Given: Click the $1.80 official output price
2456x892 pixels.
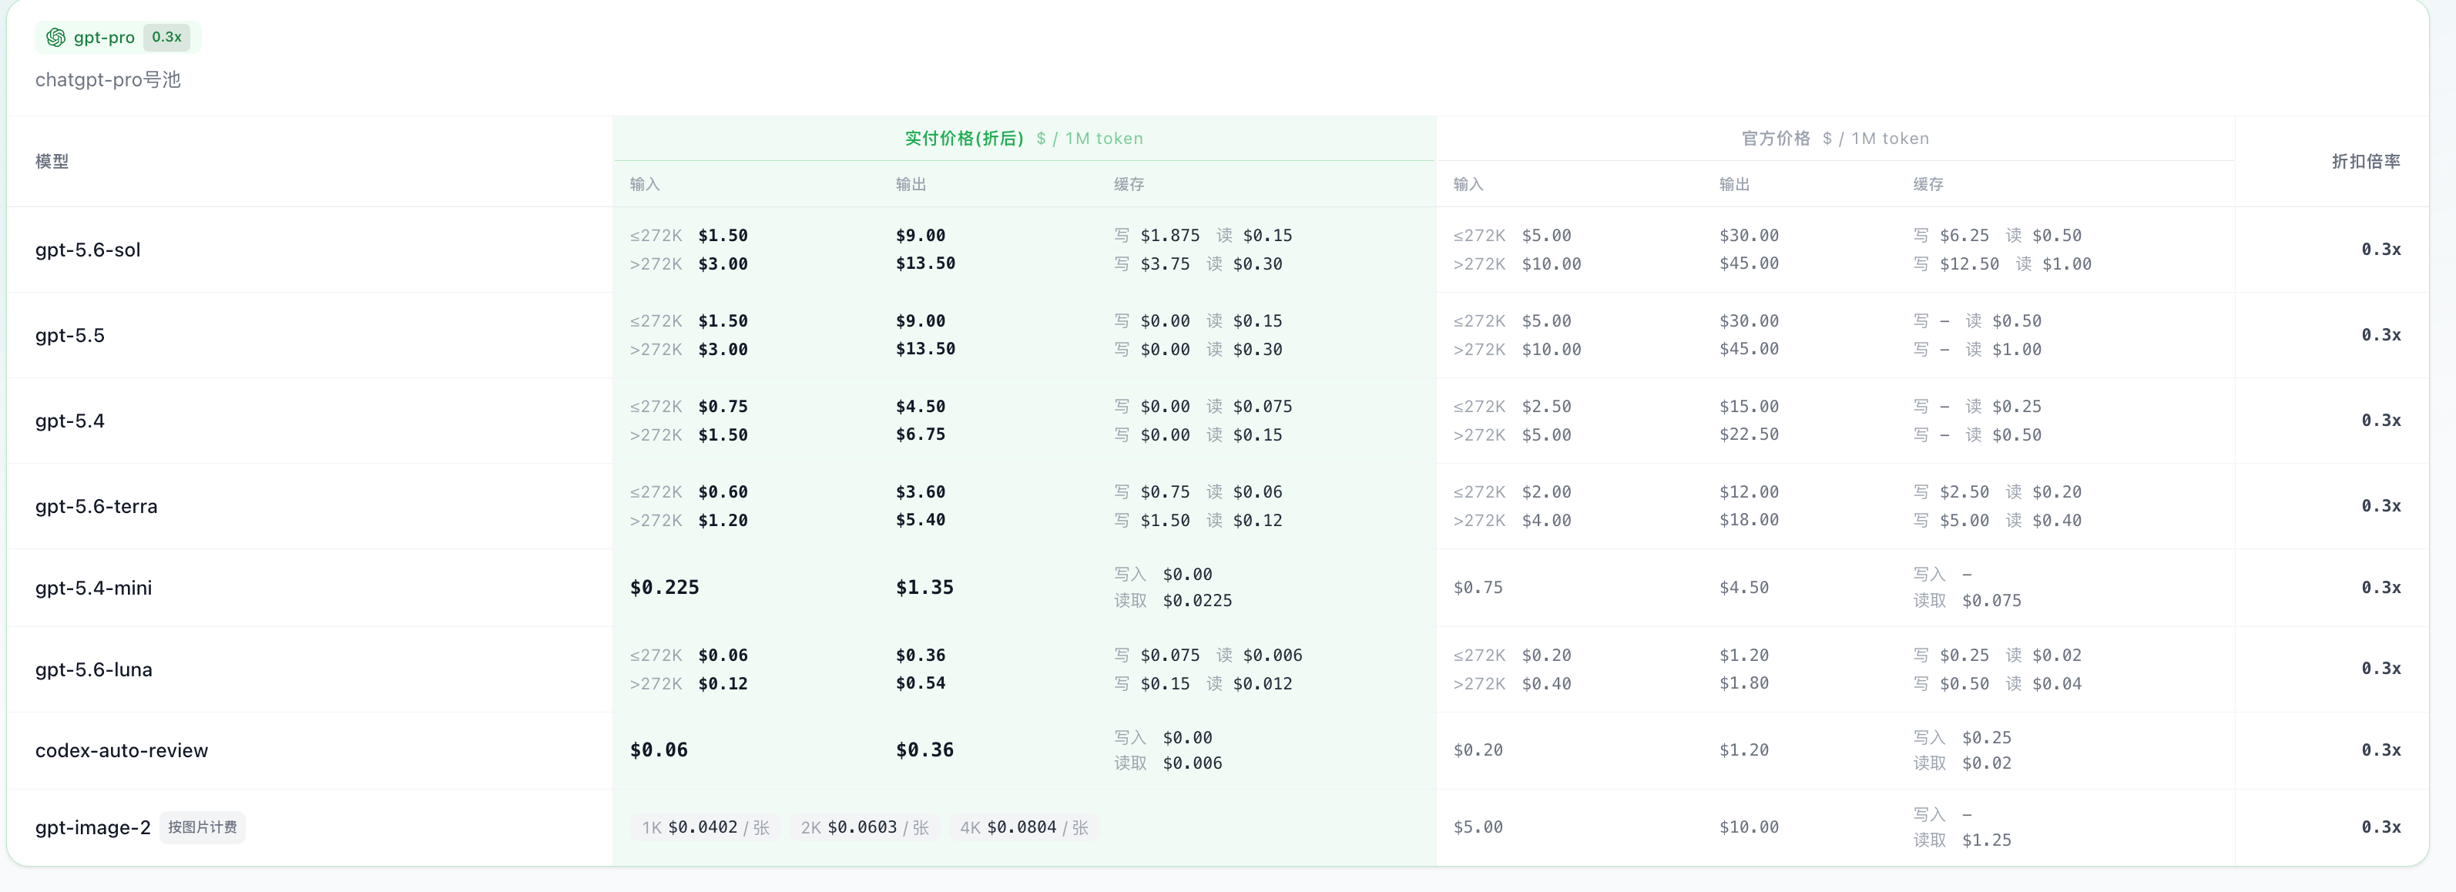Looking at the screenshot, I should pos(1744,683).
